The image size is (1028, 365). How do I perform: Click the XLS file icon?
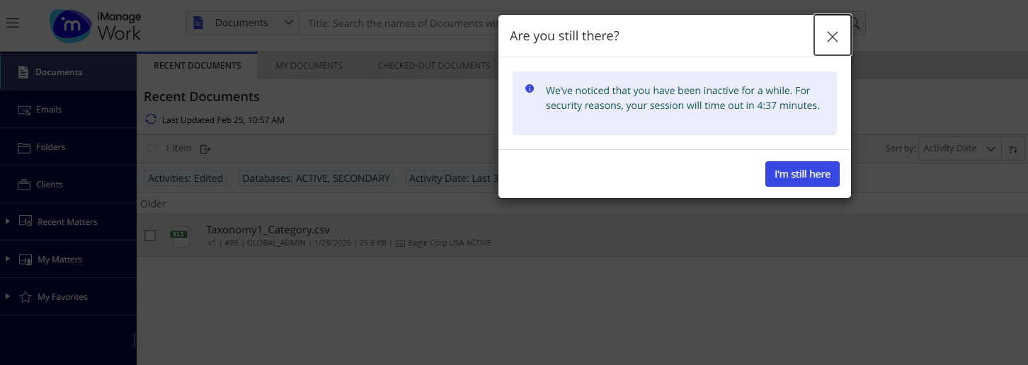(180, 236)
